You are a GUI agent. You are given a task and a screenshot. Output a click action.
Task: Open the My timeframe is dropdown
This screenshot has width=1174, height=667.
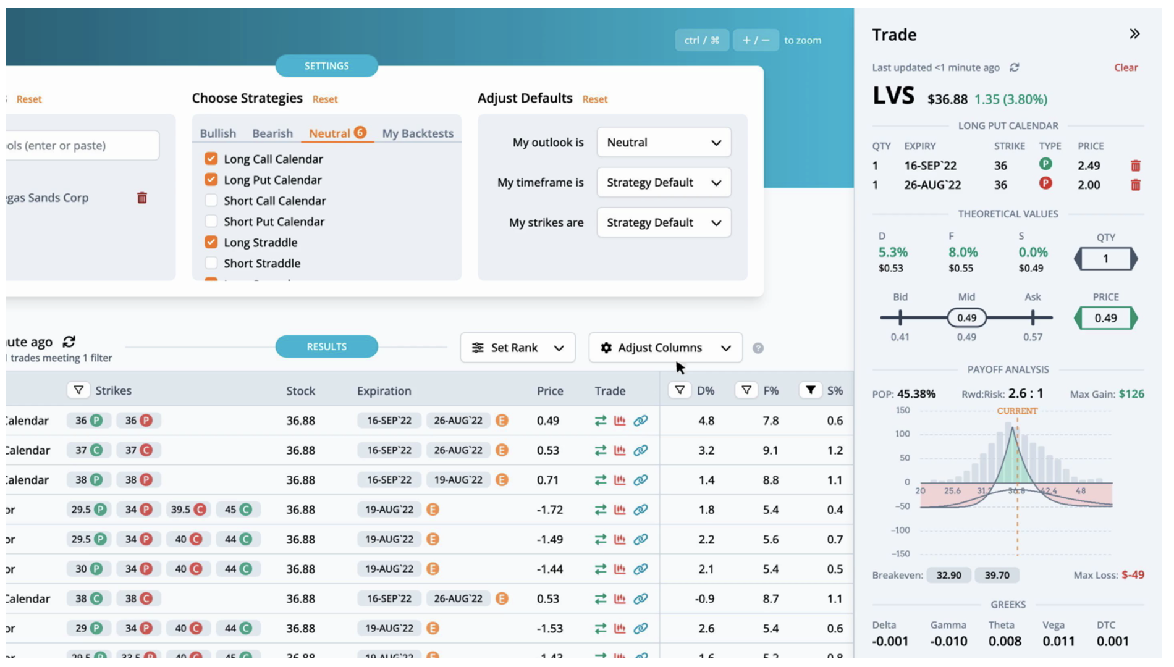tap(663, 182)
